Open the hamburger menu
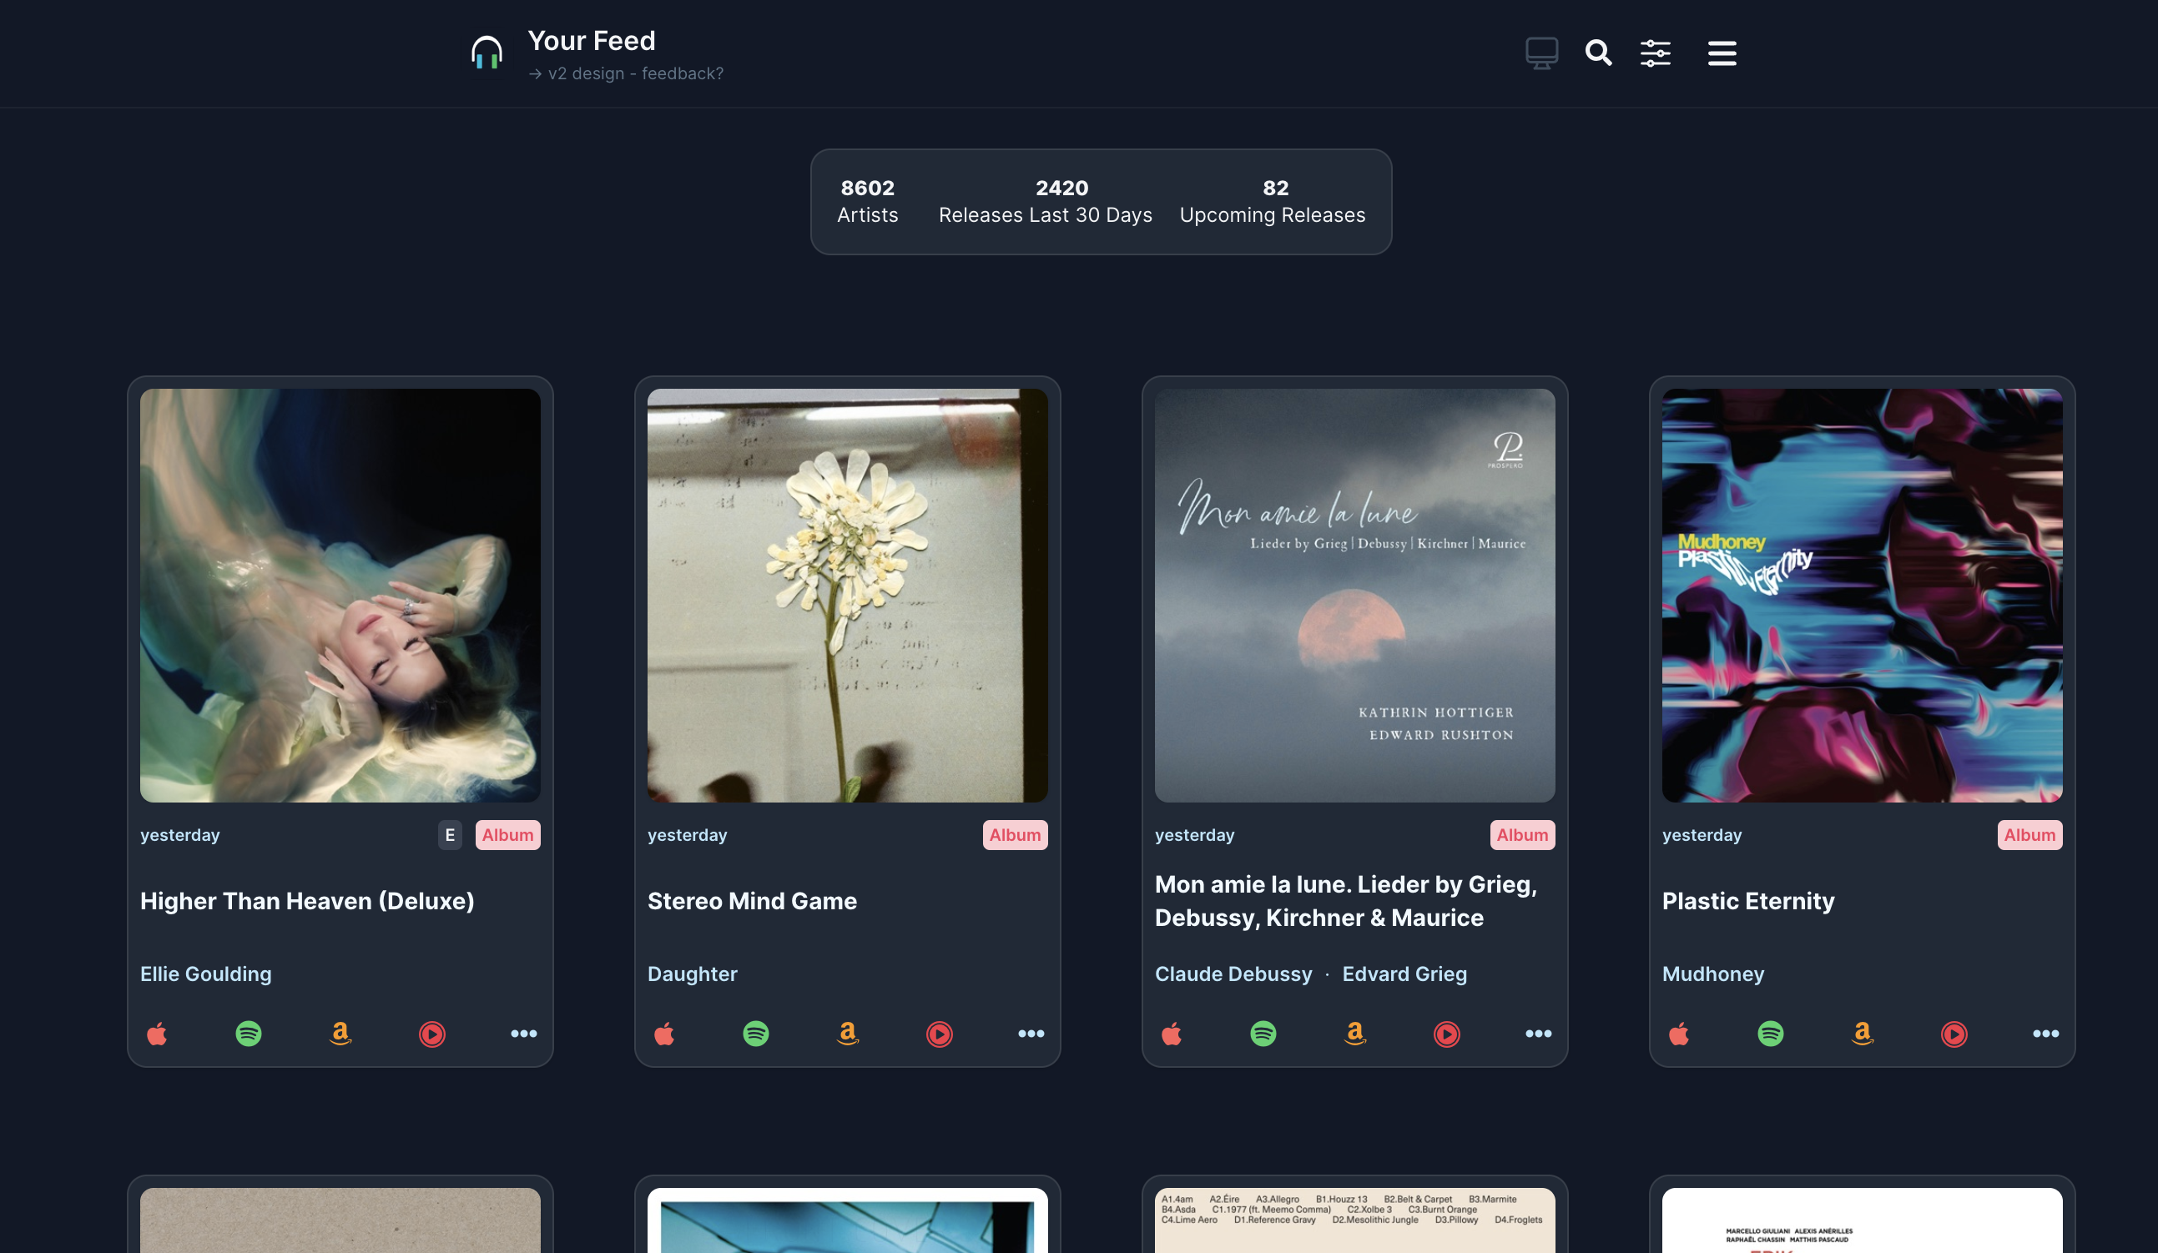Viewport: 2158px width, 1253px height. (1722, 53)
